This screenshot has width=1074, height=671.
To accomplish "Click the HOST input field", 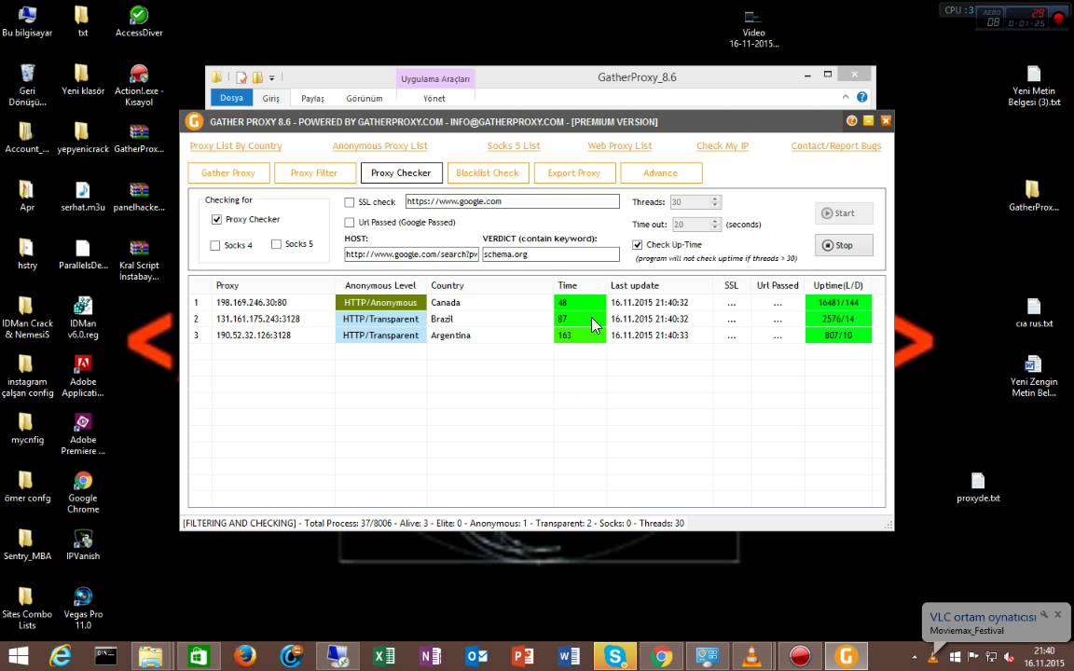I will pos(411,254).
